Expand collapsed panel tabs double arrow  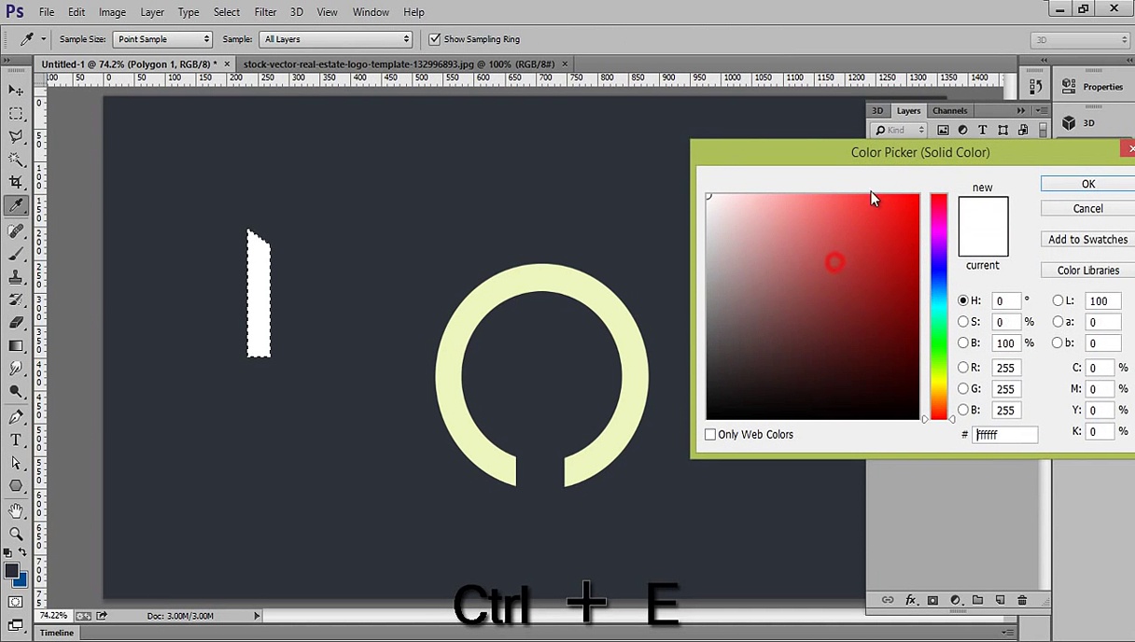[1021, 110]
